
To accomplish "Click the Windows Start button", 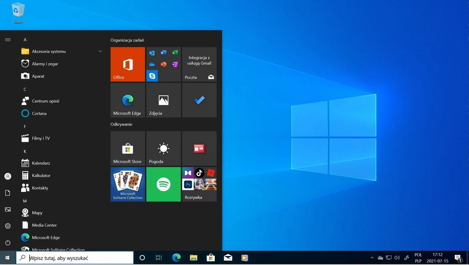I will pyautogui.click(x=8, y=258).
